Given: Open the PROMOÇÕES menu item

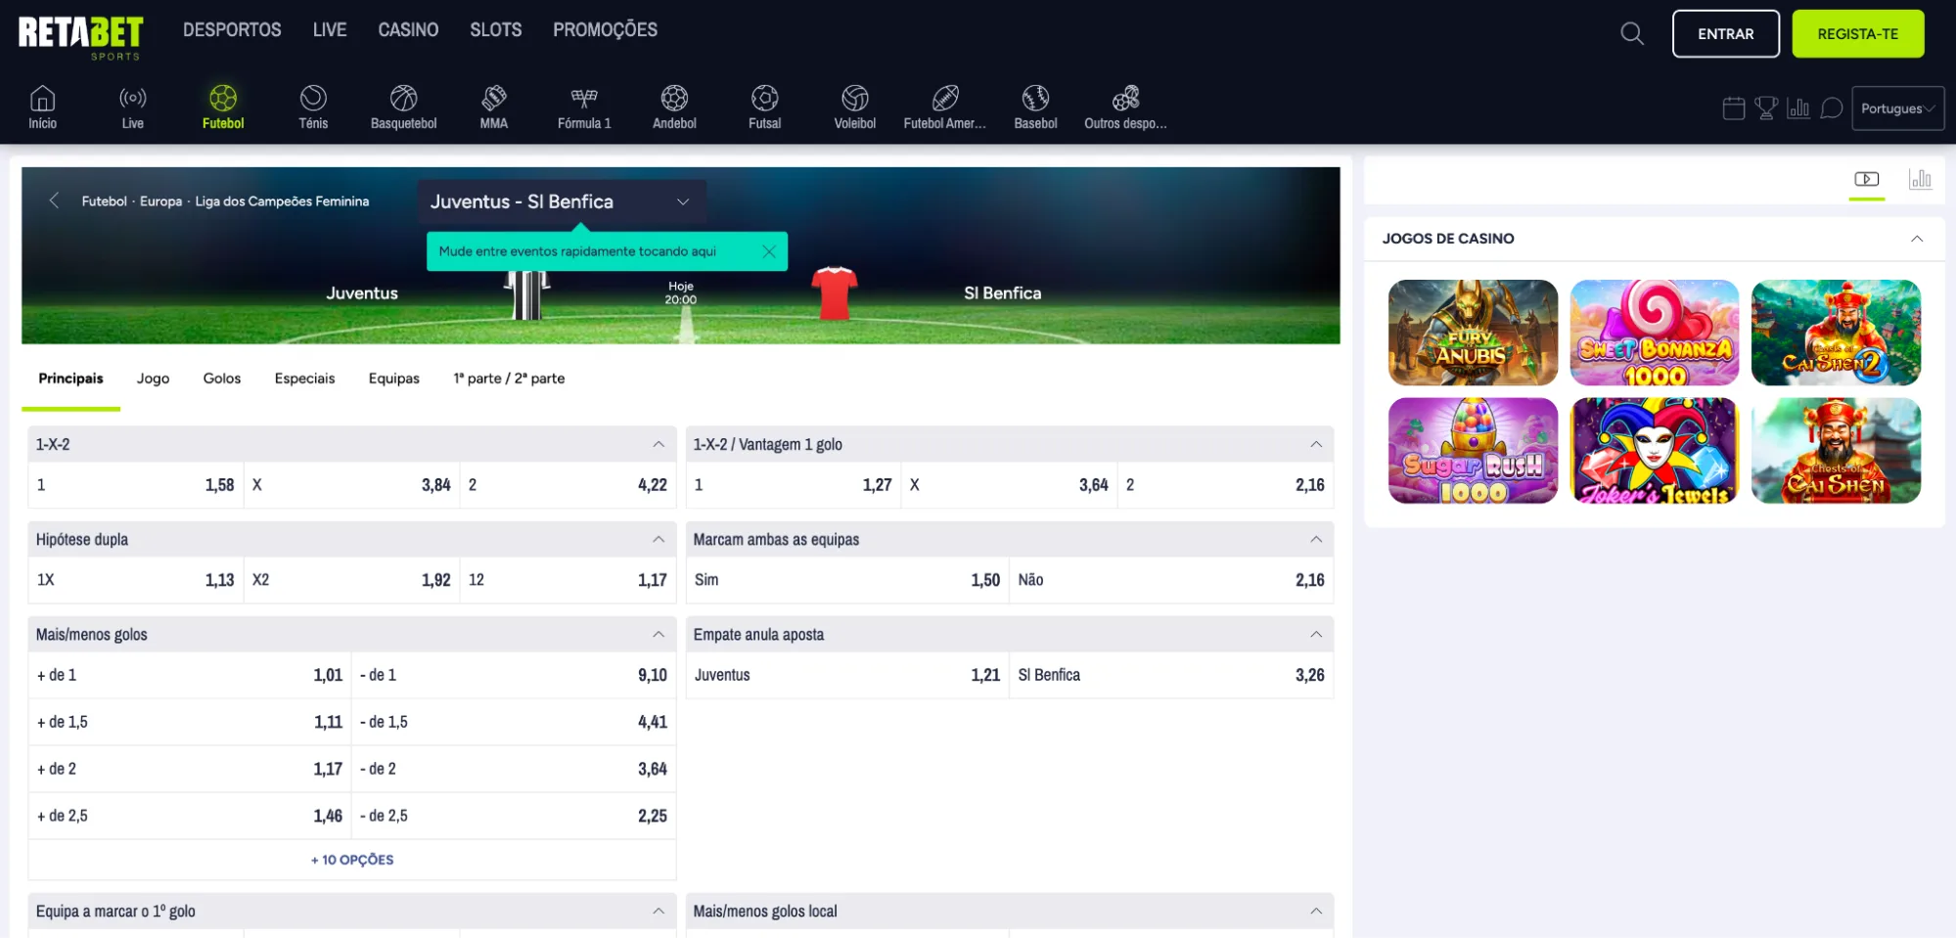Looking at the screenshot, I should [605, 29].
